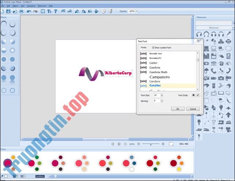This screenshot has height=181, width=235.
Task: Open the Snapping menu
Action: tap(31, 6)
